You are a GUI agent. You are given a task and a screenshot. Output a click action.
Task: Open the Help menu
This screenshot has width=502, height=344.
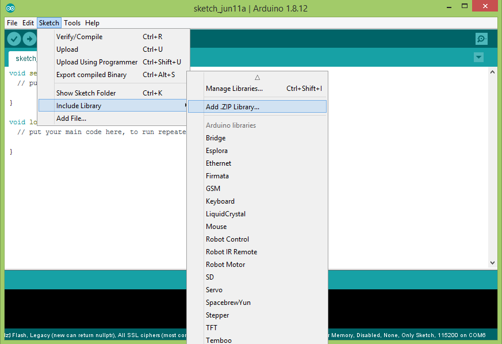[92, 23]
